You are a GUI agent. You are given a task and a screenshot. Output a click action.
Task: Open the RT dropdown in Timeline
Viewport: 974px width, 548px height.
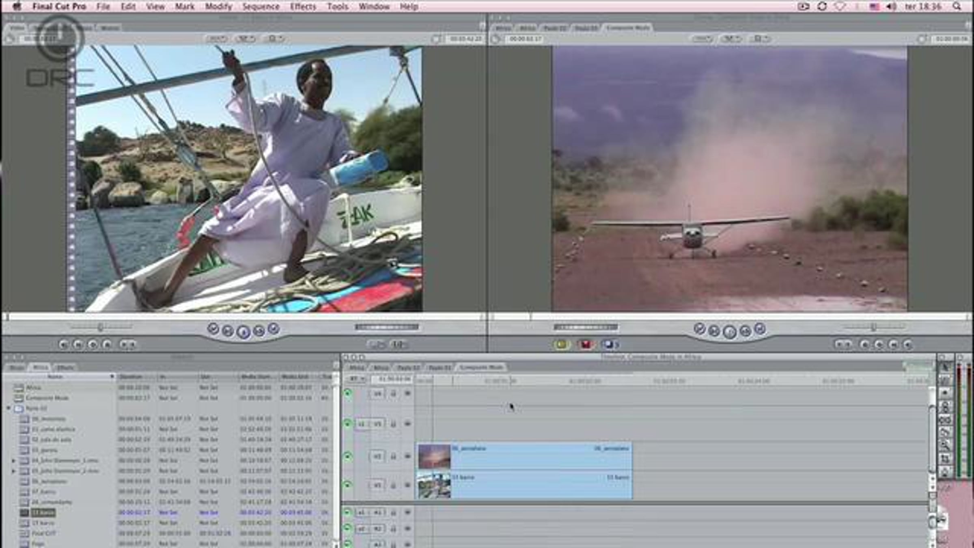[356, 379]
